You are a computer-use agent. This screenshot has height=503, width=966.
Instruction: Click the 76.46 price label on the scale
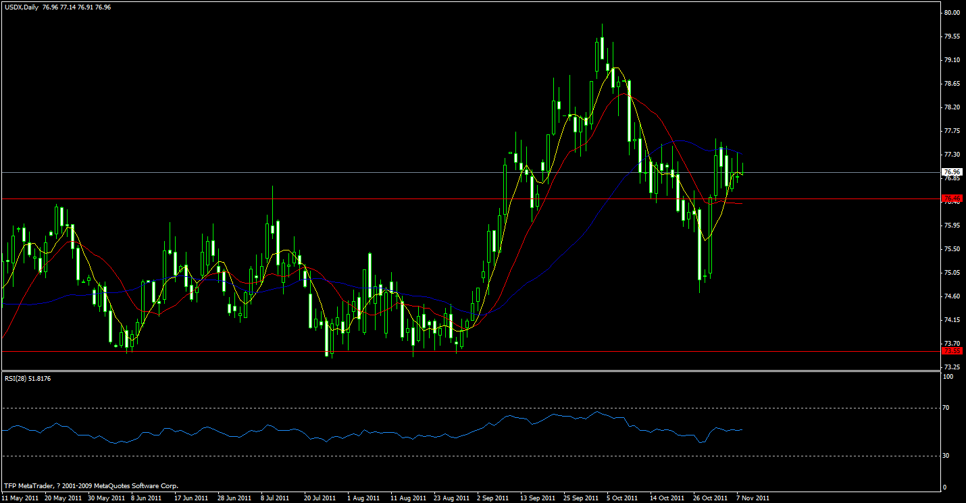[x=951, y=198]
